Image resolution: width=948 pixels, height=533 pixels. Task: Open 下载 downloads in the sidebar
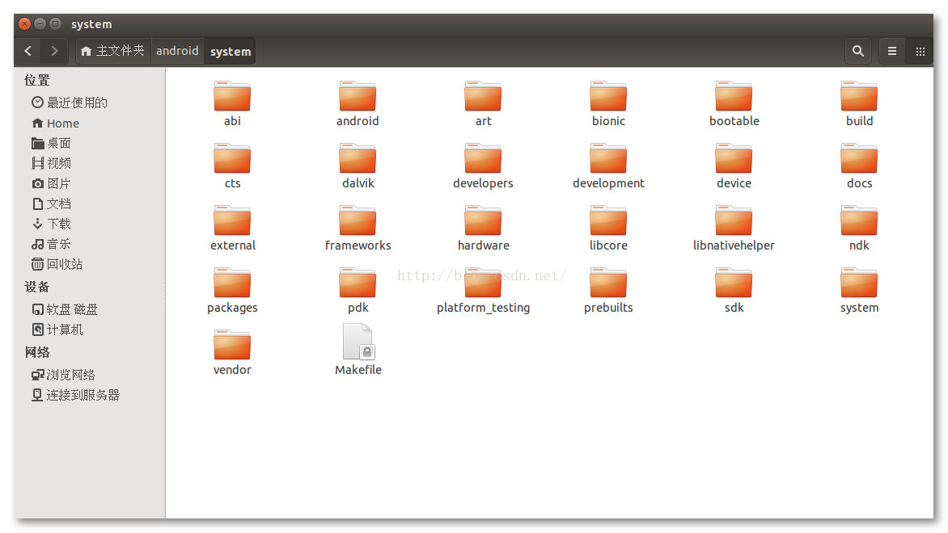pyautogui.click(x=52, y=224)
